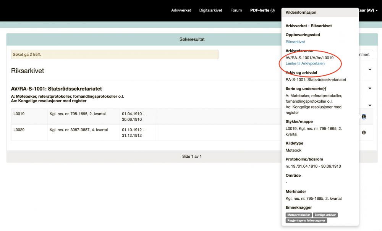Viewport: 382px width, 231px height.
Task: Click the Kildeinformasjon panel header
Action: 301,12
